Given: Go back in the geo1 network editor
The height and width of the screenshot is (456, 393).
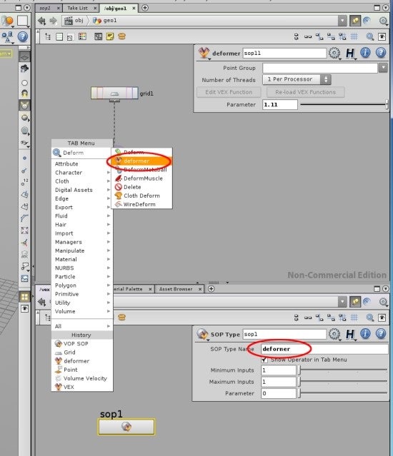Looking at the screenshot, I should (42, 21).
